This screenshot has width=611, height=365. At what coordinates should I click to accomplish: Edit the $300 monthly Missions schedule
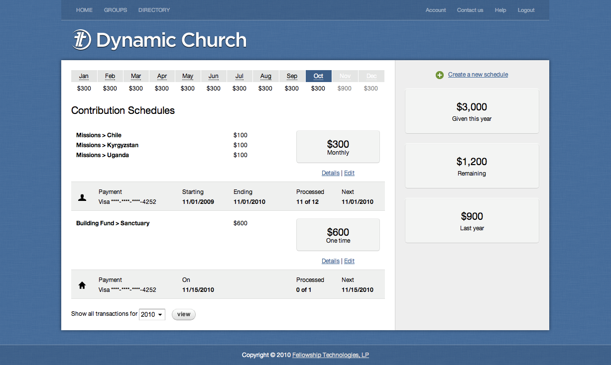click(349, 173)
